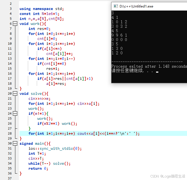The height and width of the screenshot is (180, 187).
Task: Click on 'cin>>a[i];' in line 22
Action: [88, 103]
